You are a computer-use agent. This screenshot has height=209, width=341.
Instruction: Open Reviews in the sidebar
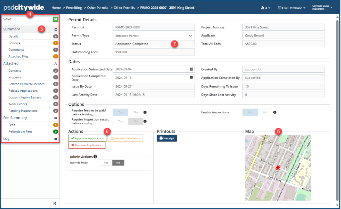(x=14, y=43)
